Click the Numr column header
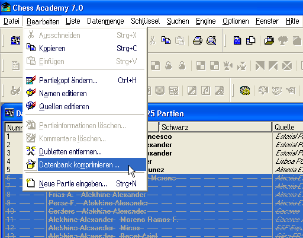 [x=14, y=128]
